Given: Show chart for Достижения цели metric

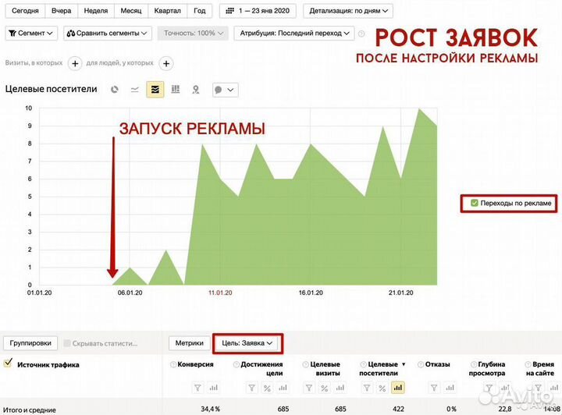Looking at the screenshot, I should (283, 388).
